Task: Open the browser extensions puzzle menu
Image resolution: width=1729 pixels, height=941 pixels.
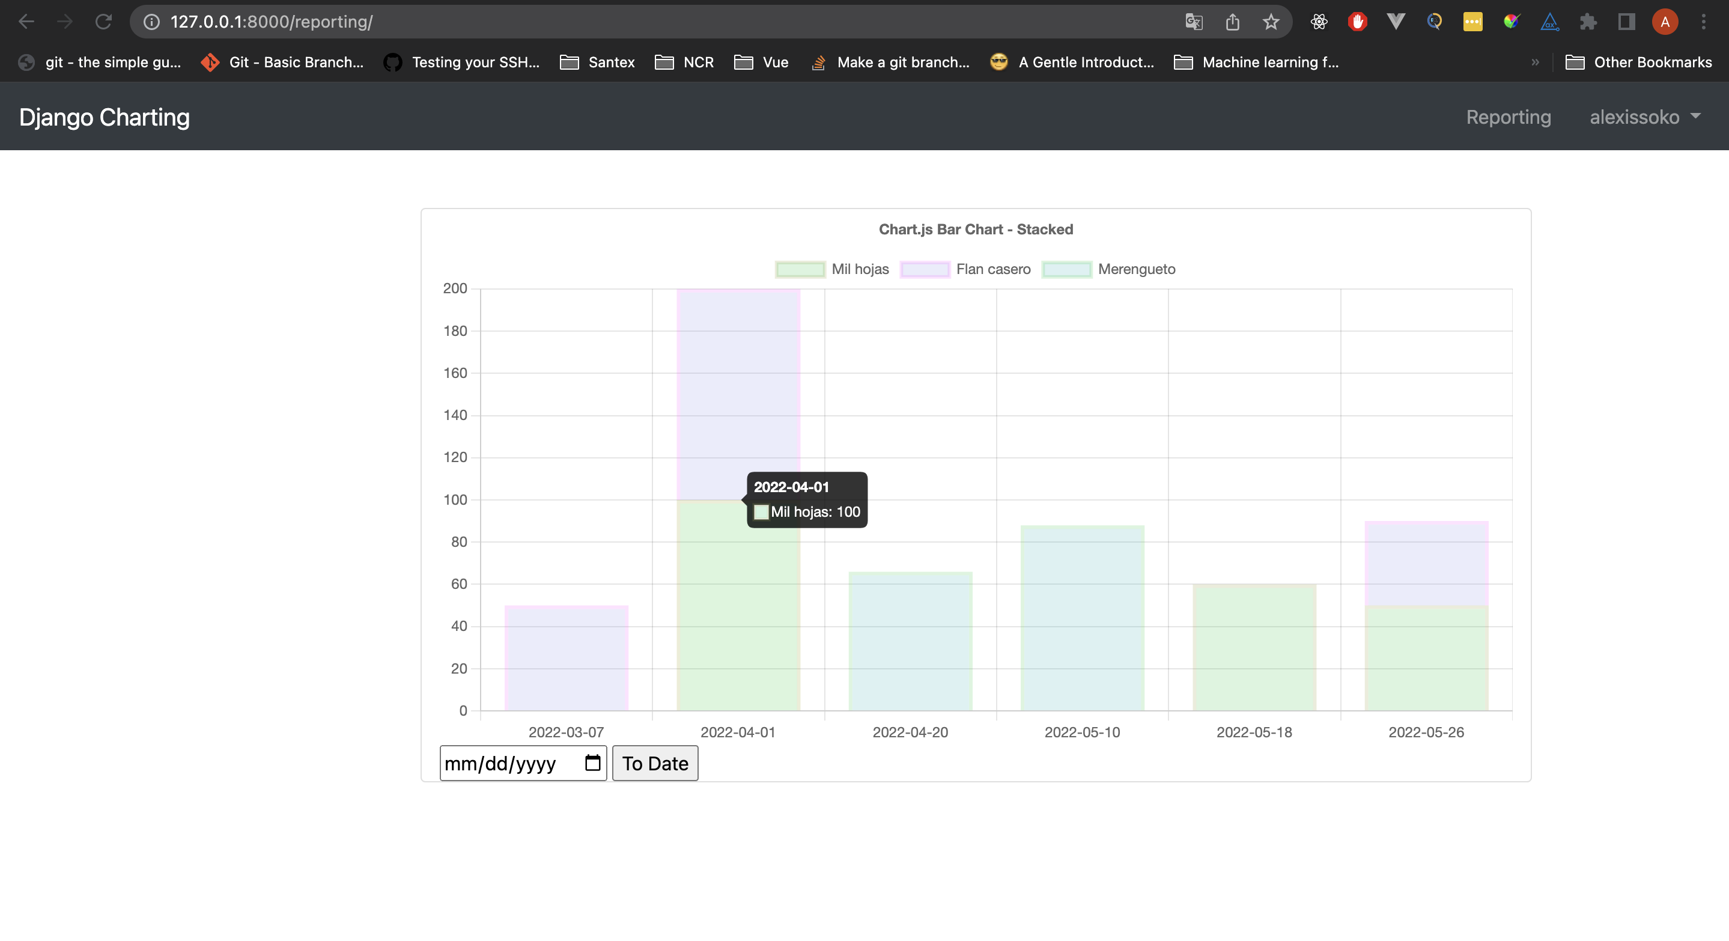Action: 1588,21
